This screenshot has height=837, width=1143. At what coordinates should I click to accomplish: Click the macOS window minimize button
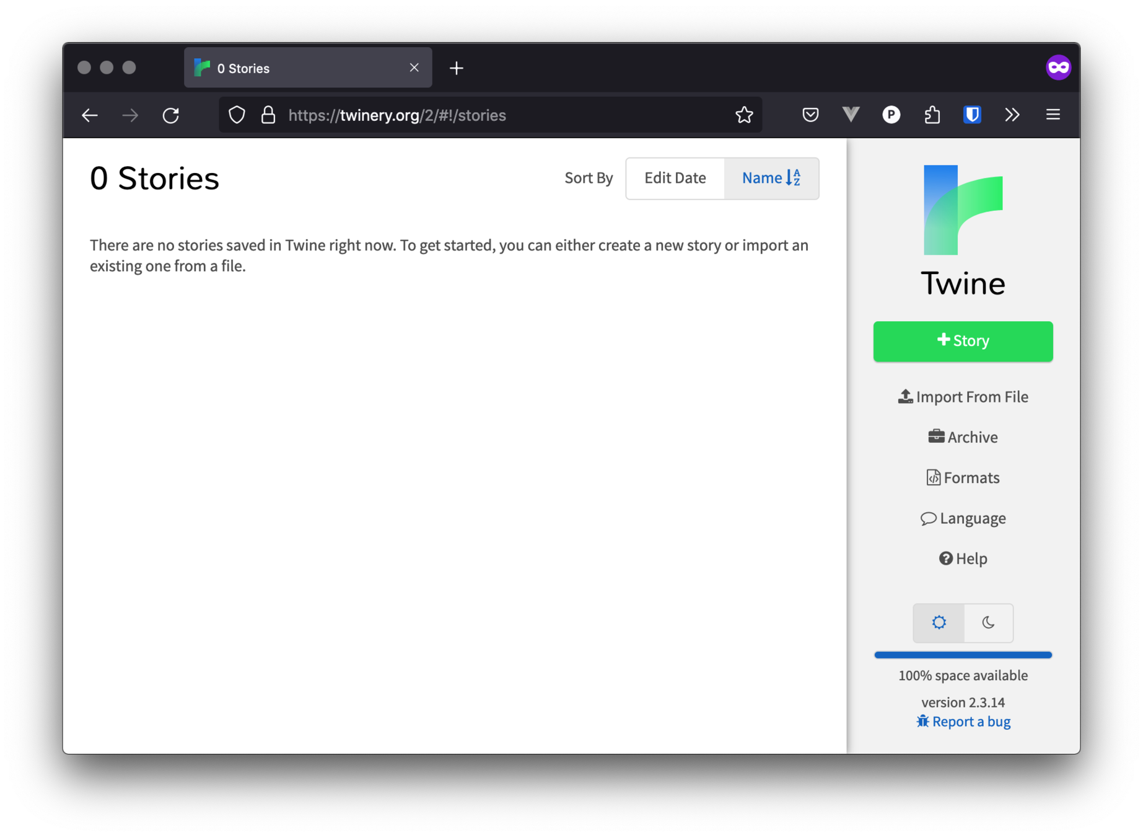[x=107, y=68]
